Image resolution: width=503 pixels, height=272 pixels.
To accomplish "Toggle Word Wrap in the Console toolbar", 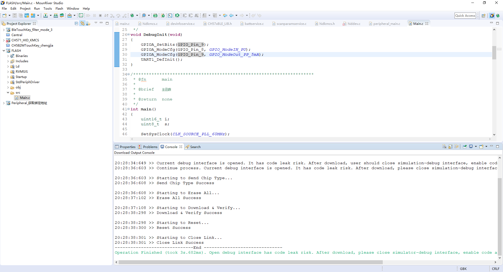I will (457, 147).
